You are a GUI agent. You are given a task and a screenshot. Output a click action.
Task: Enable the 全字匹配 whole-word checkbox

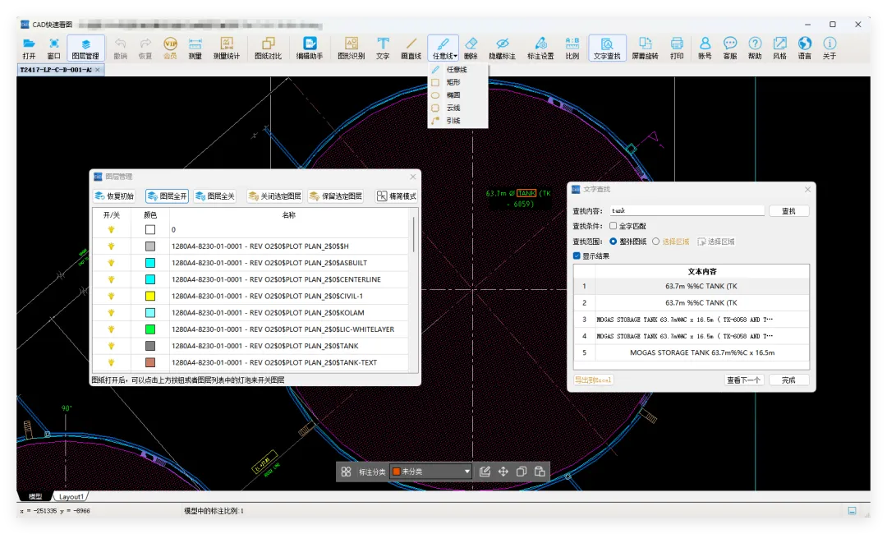tap(614, 226)
